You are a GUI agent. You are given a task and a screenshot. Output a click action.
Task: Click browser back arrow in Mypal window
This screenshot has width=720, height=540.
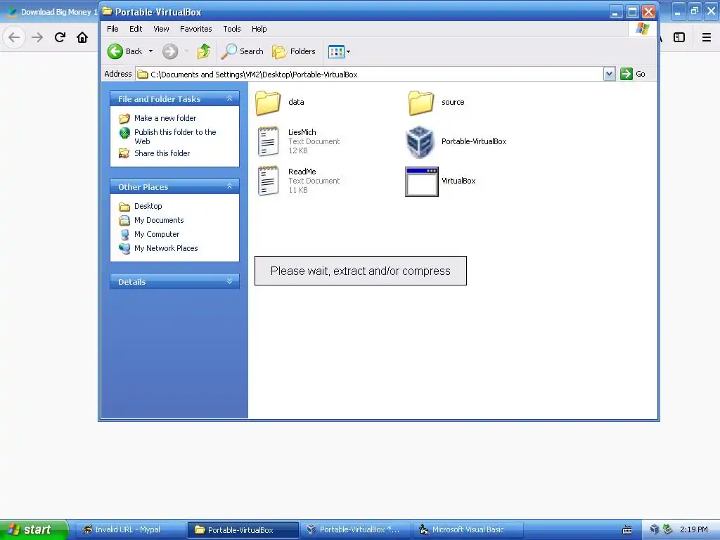tap(14, 37)
